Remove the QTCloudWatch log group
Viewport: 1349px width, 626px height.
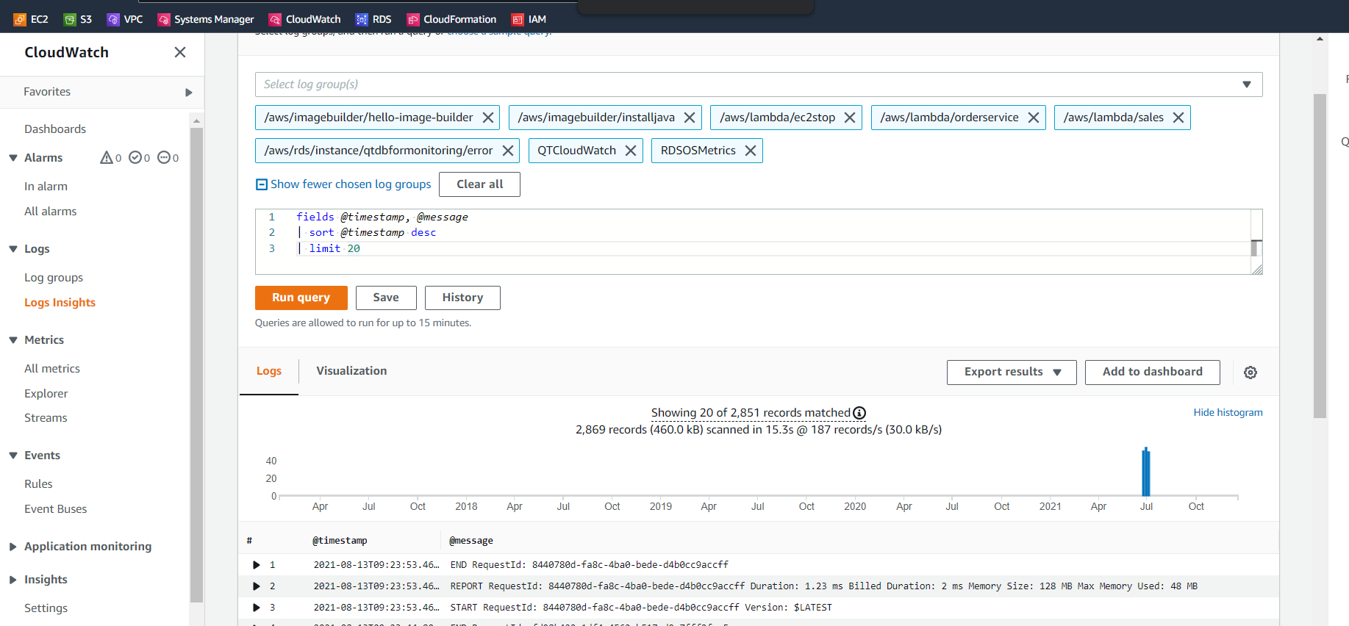tap(631, 151)
